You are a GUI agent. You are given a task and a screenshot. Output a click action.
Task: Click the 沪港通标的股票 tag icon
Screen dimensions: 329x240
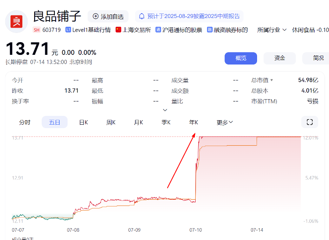click(x=158, y=30)
